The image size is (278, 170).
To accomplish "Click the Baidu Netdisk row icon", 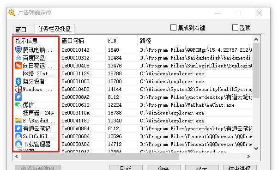I will [x=18, y=58].
